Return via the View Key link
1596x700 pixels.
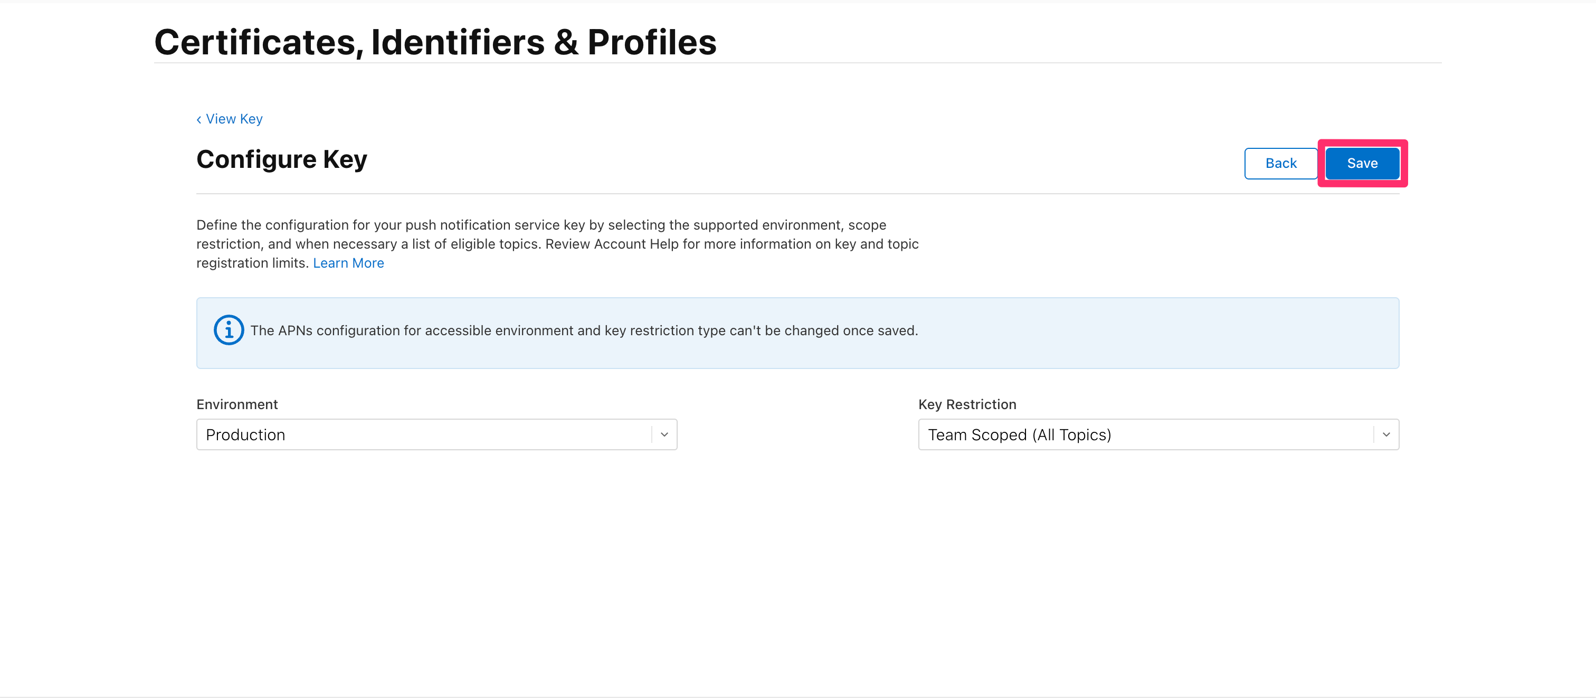pos(234,119)
